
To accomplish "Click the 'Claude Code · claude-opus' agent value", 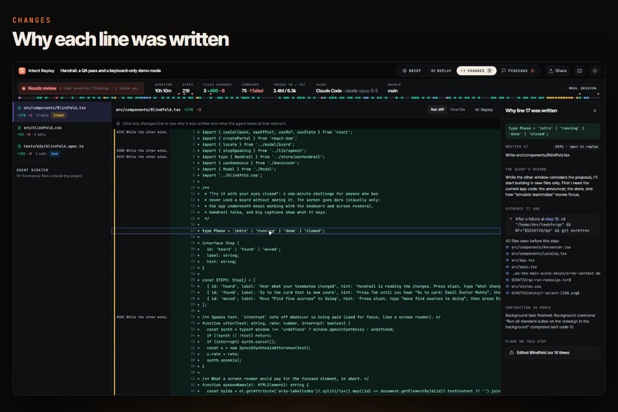I will pyautogui.click(x=347, y=91).
